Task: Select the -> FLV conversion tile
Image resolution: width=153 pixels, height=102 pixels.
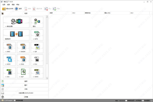Action: (37, 60)
